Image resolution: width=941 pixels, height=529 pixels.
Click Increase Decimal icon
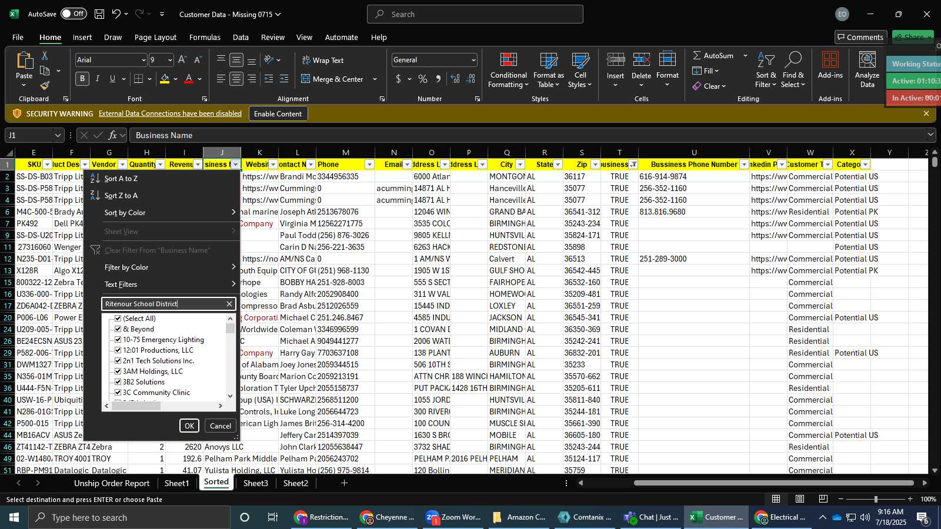coord(455,79)
